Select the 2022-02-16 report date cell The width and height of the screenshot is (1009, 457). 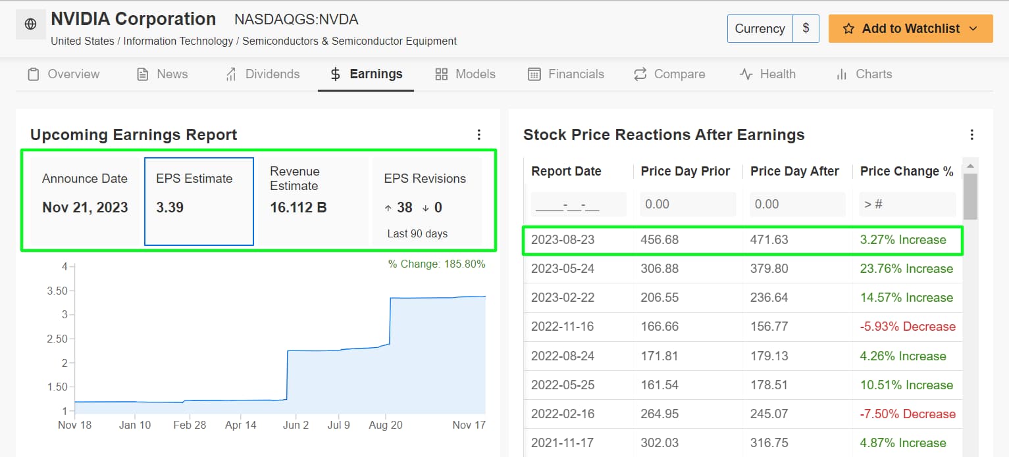563,414
